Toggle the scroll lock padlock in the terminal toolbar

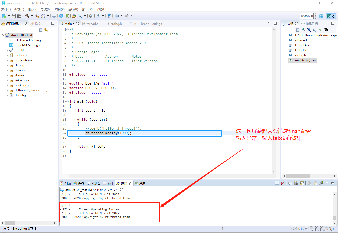[302, 183]
